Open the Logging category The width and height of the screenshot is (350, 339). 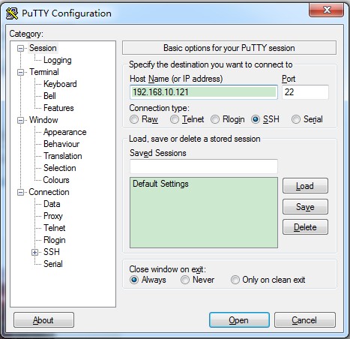tap(58, 60)
